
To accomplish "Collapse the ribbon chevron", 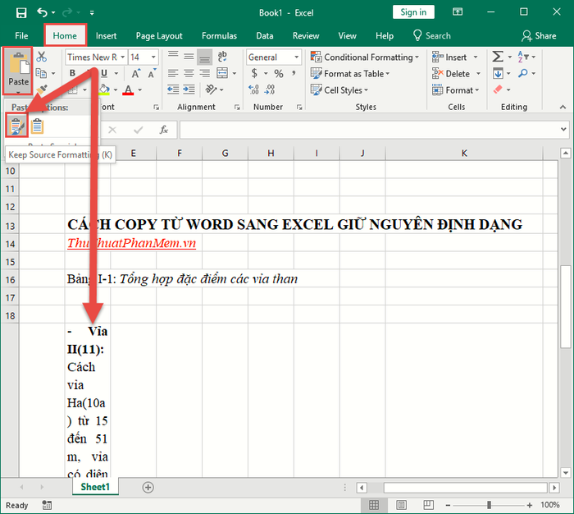I will point(563,107).
